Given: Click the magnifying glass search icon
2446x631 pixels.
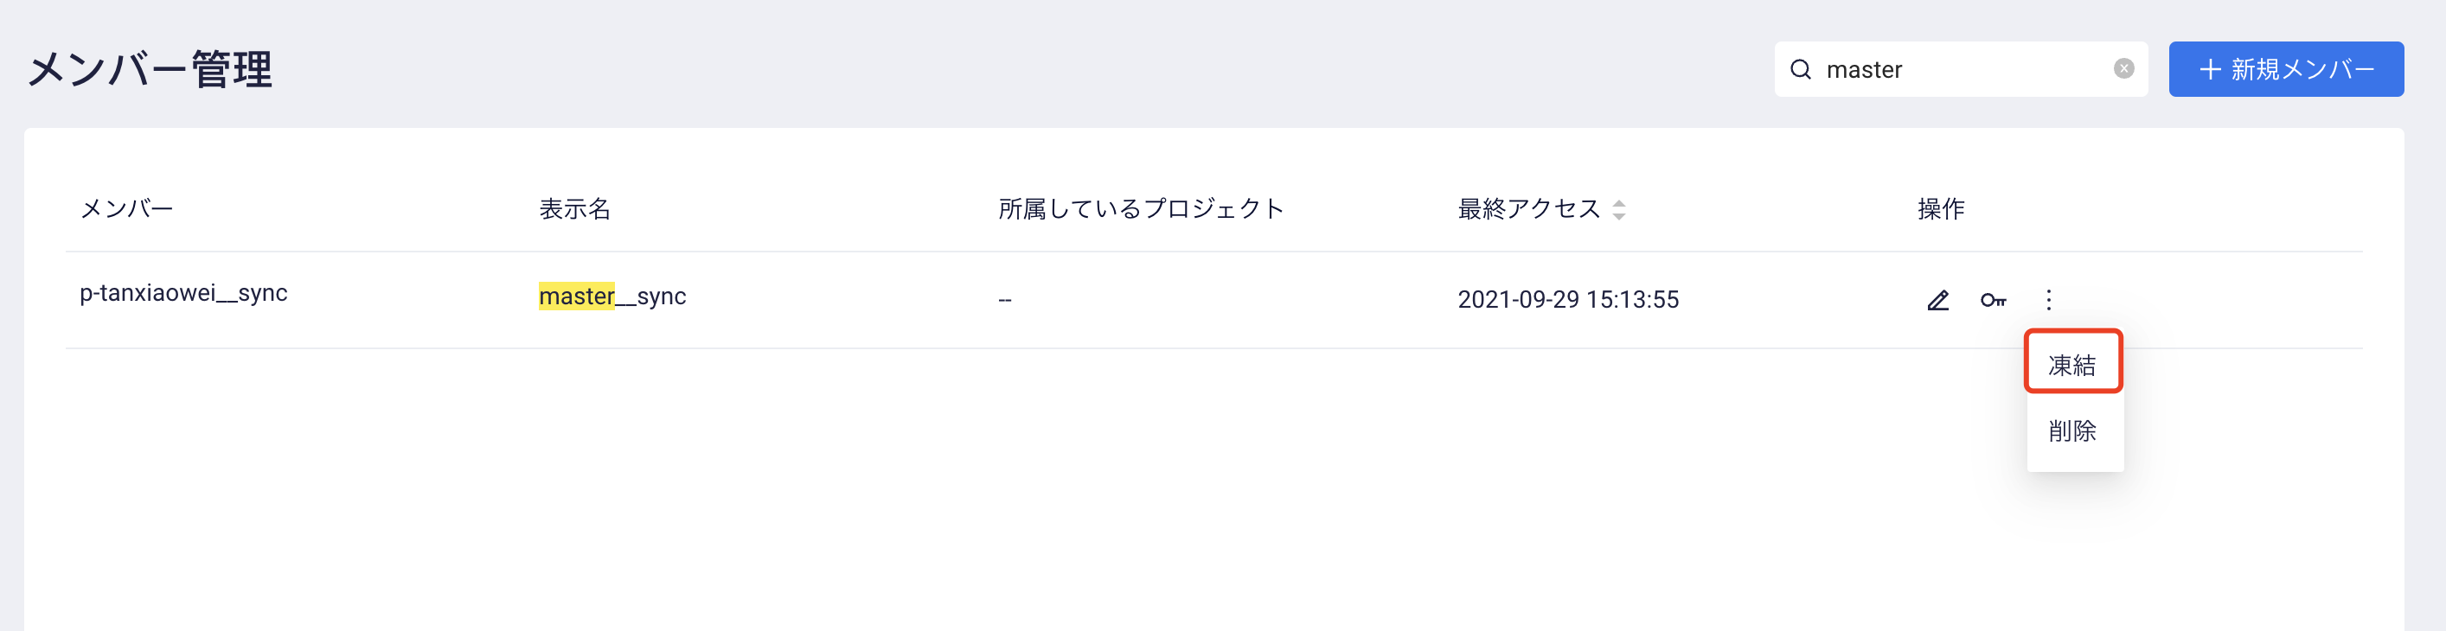Looking at the screenshot, I should pos(1800,69).
